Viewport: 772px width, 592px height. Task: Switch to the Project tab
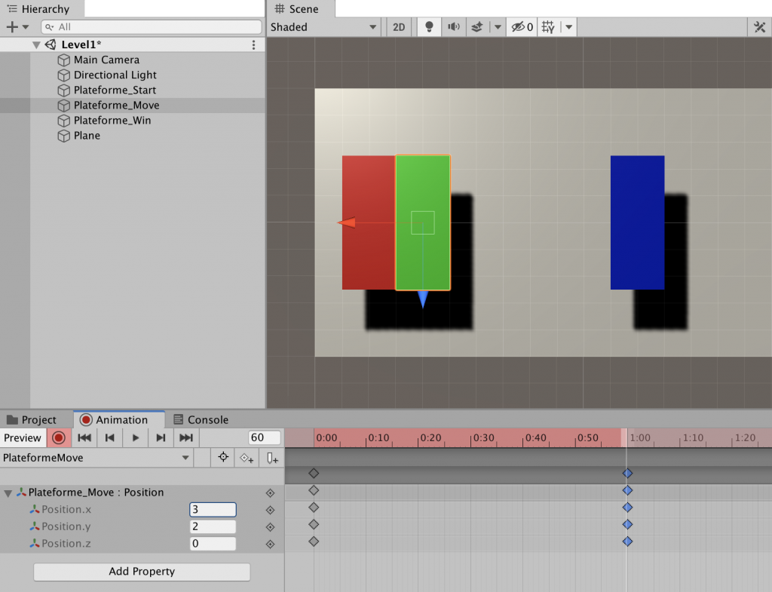[x=32, y=419]
